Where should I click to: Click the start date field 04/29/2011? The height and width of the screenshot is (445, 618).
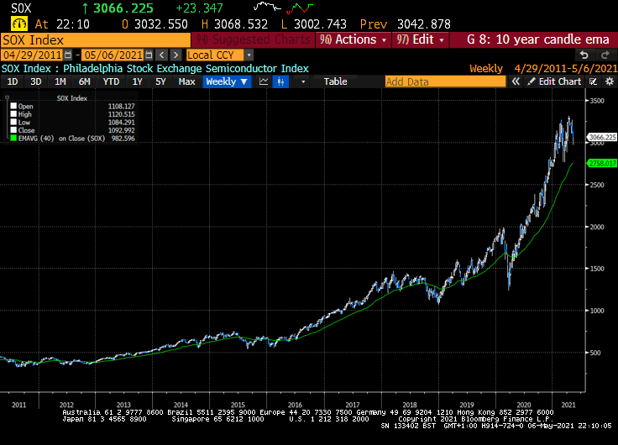pyautogui.click(x=32, y=55)
